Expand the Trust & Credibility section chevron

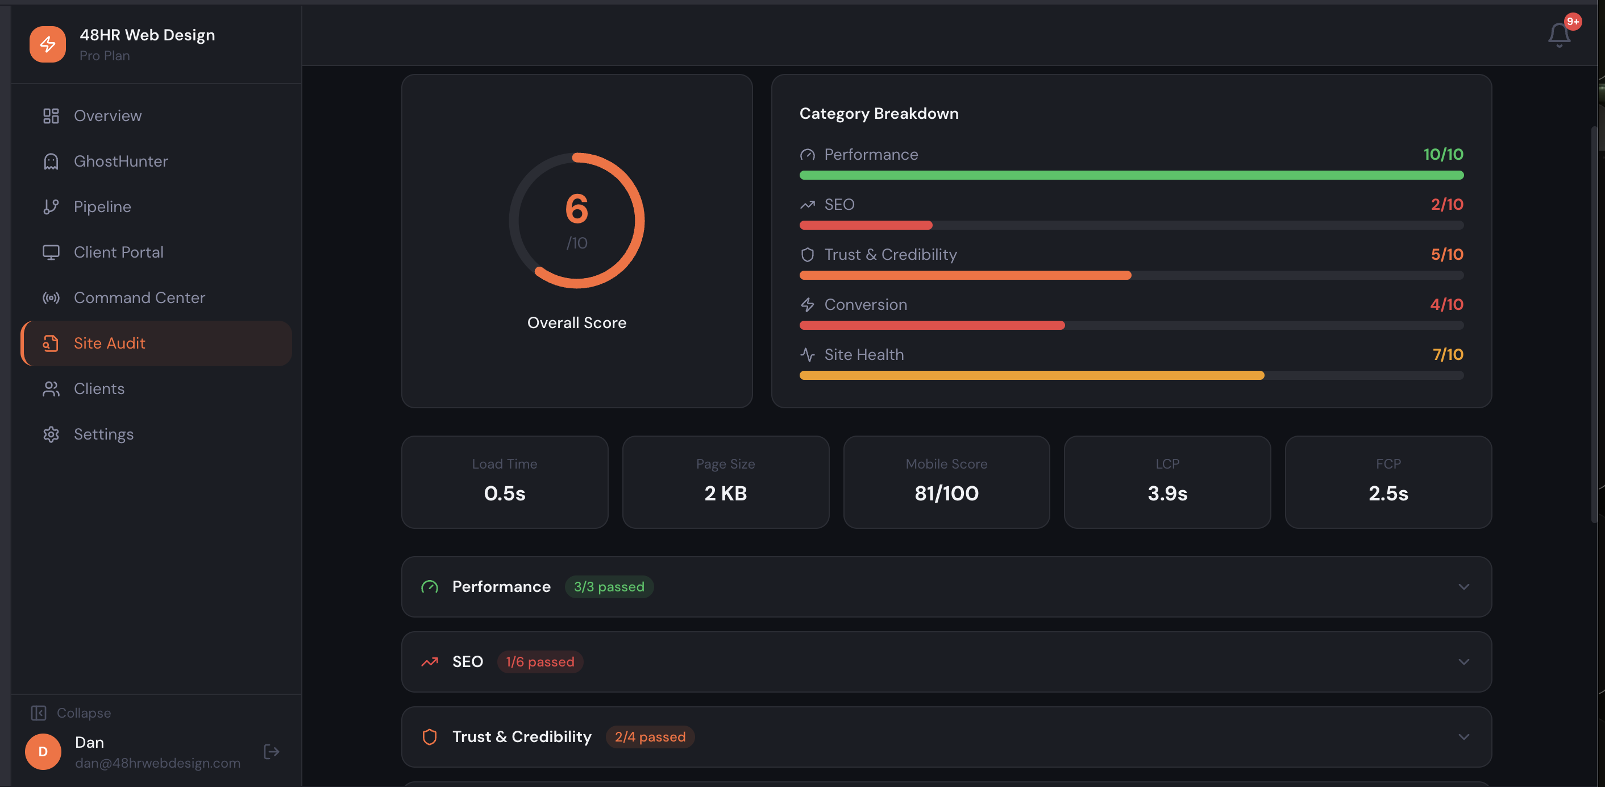pos(1463,736)
